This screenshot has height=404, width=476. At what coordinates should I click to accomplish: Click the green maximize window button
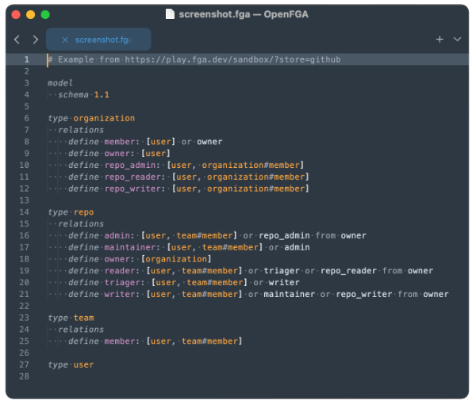(45, 14)
